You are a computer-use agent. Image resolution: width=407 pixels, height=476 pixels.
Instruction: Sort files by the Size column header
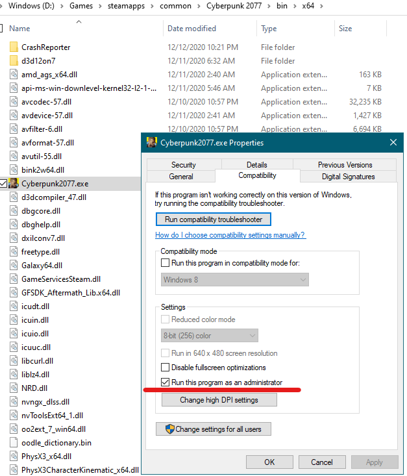pos(345,28)
